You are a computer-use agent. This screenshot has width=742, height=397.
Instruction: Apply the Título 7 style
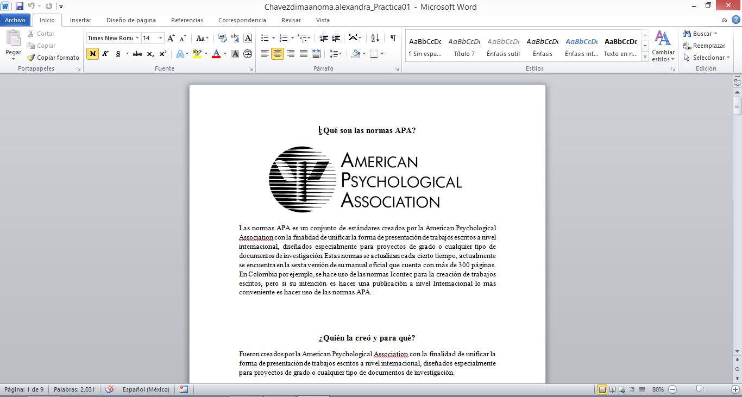pos(464,47)
